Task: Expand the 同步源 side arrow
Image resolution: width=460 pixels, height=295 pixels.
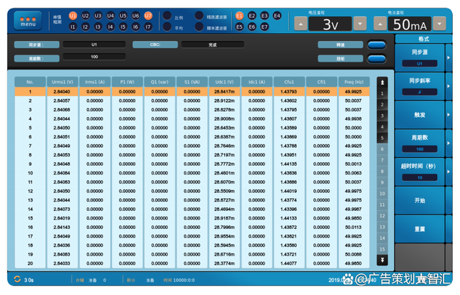Action: [x=448, y=57]
